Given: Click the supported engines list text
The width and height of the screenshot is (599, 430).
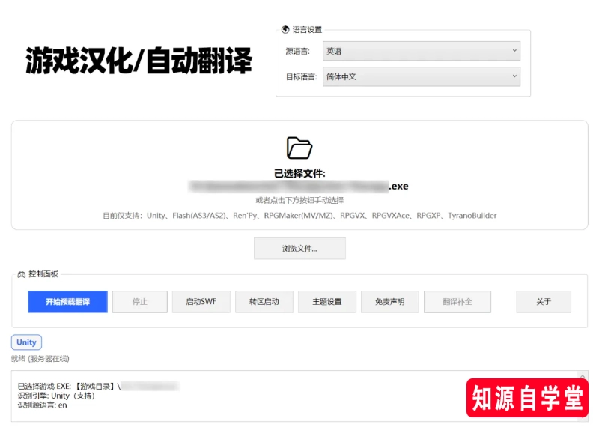Looking at the screenshot, I should click(x=299, y=216).
